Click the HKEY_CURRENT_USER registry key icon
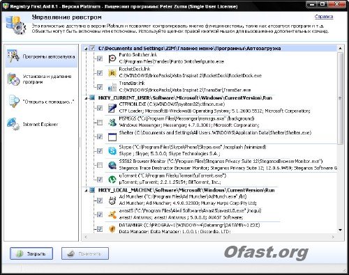This screenshot has height=275, width=349. pyautogui.click(x=92, y=97)
